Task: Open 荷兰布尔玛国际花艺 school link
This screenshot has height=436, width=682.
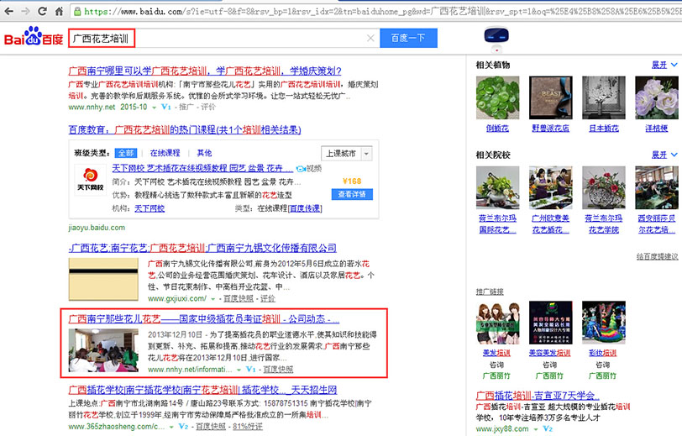Action: point(497,224)
